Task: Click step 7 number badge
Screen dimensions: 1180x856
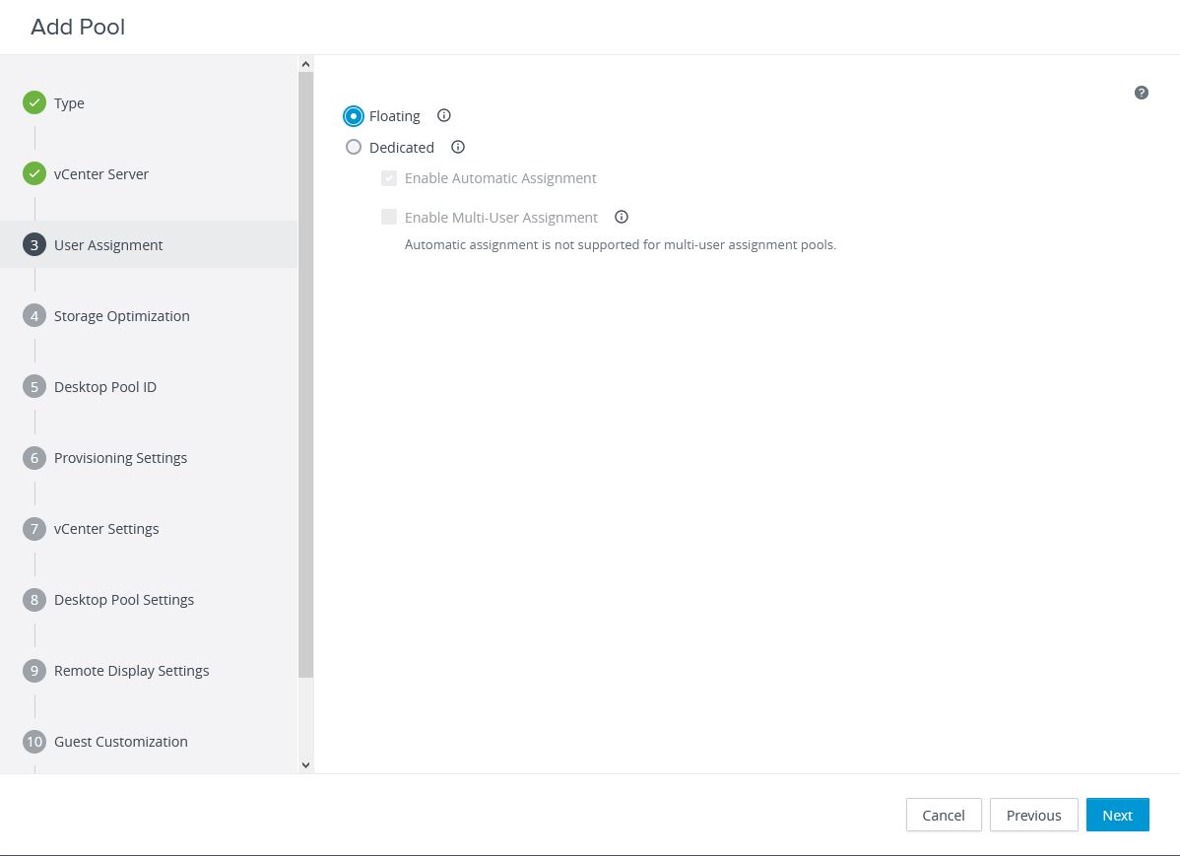Action: pyautogui.click(x=33, y=529)
